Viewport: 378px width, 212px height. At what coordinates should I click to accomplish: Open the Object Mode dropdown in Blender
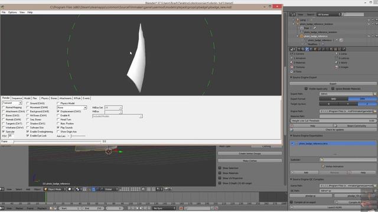(x=55, y=189)
